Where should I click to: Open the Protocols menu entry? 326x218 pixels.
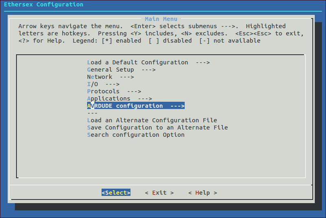pos(104,91)
